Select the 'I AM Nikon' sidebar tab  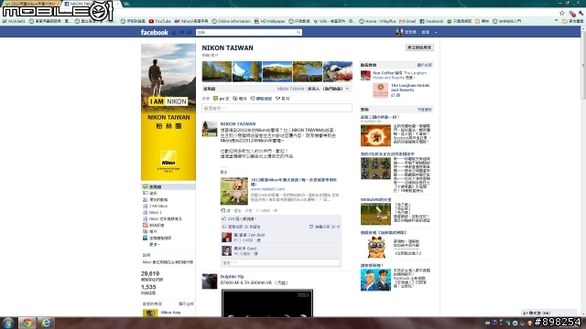158,206
